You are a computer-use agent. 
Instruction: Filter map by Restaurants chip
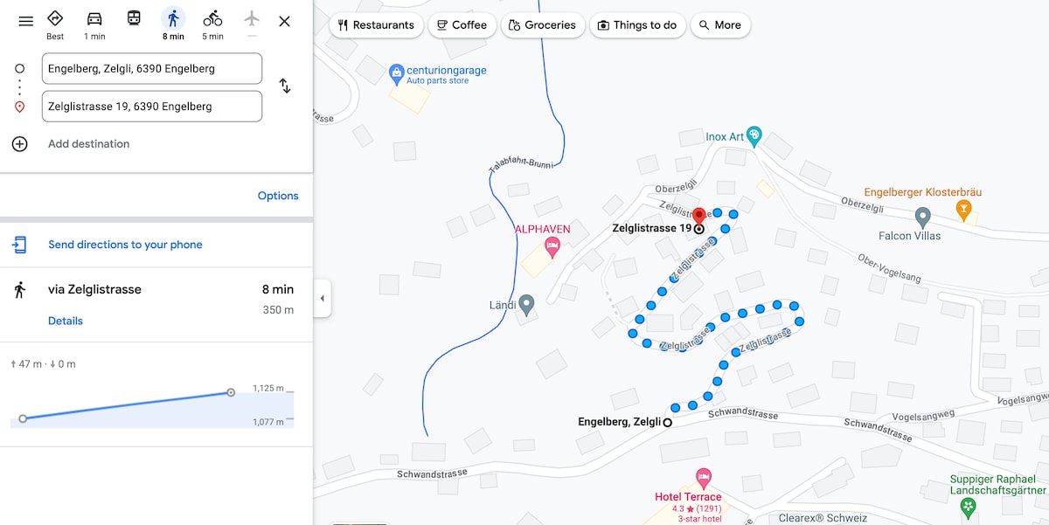[x=377, y=25]
